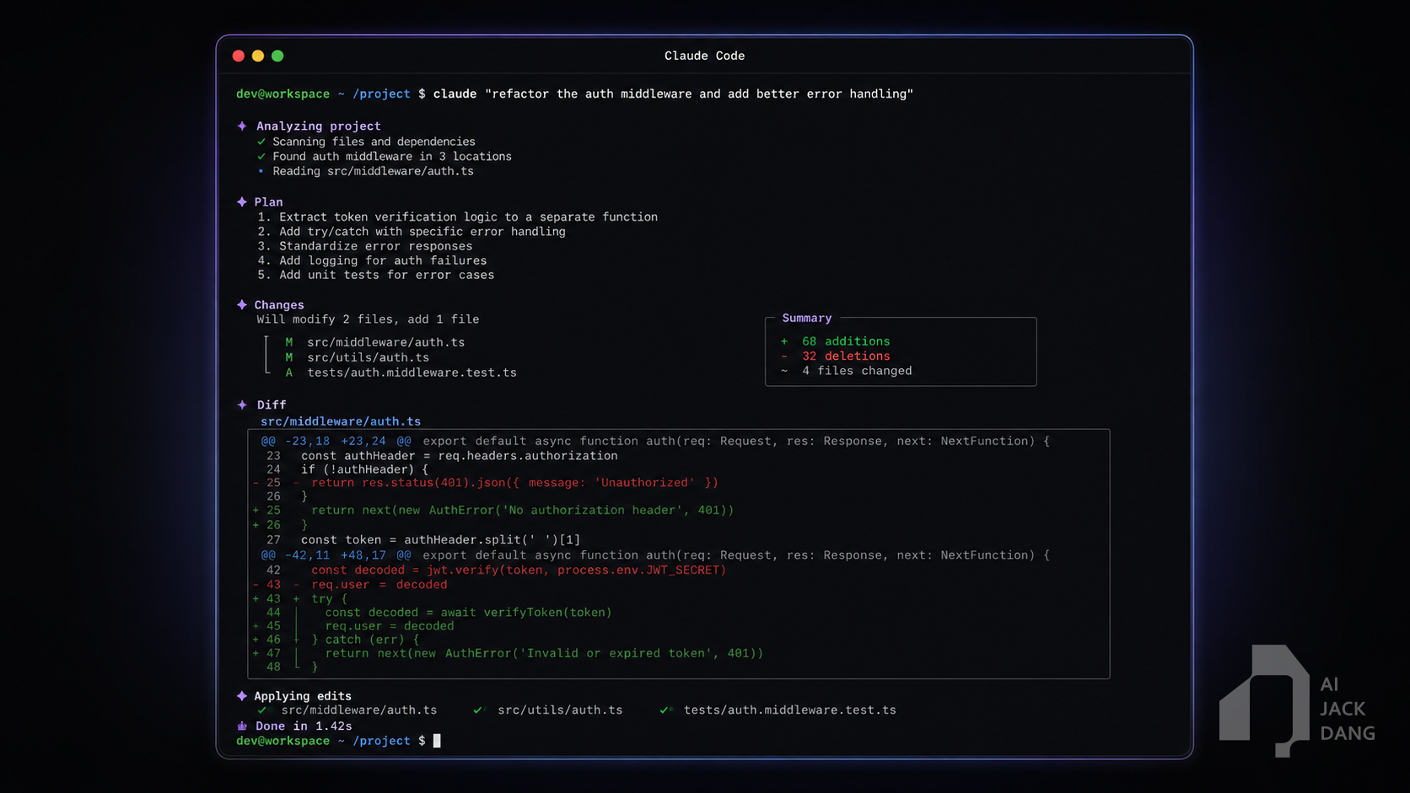Click the sparkle icon beside Applying edits

(242, 696)
